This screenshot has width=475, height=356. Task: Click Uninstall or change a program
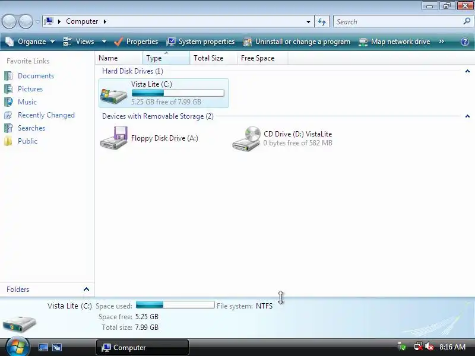(x=296, y=42)
